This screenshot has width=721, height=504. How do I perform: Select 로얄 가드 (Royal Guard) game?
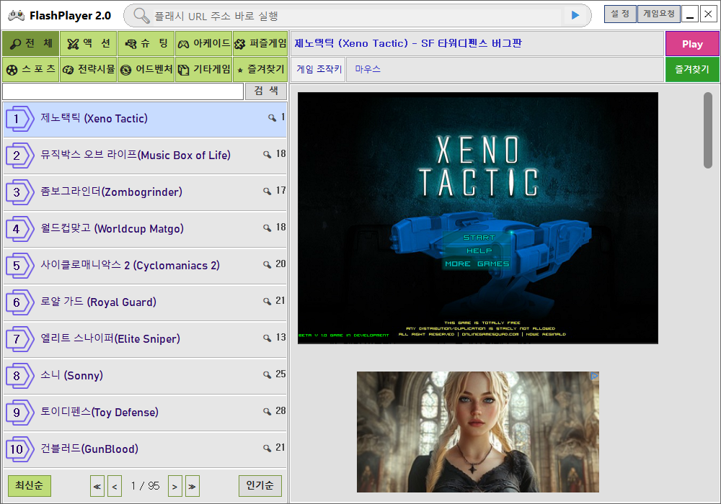point(145,302)
